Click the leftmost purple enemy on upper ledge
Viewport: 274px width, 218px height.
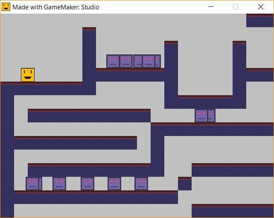[x=113, y=61]
